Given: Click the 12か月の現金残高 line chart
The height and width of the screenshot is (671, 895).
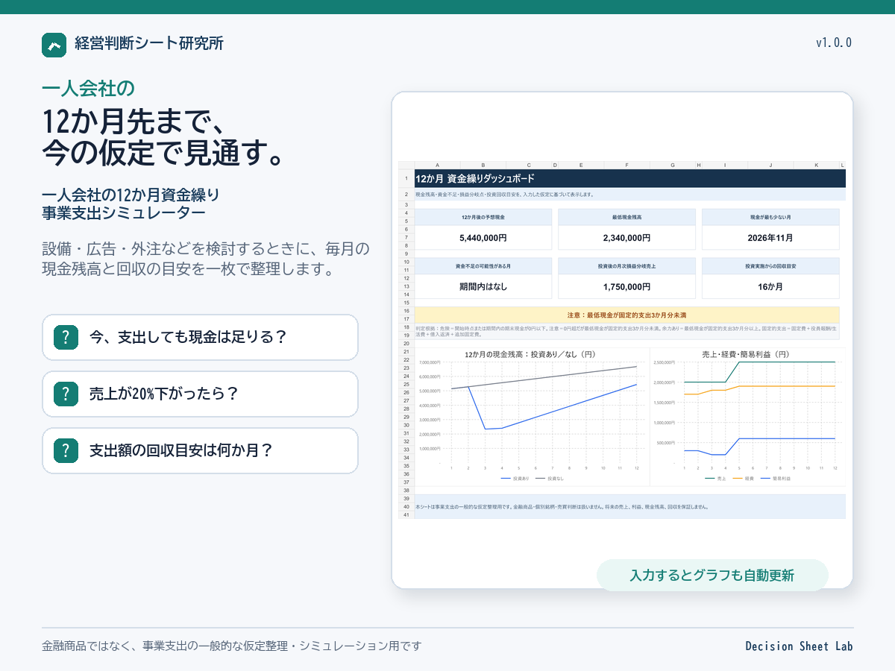Looking at the screenshot, I should (x=533, y=416).
